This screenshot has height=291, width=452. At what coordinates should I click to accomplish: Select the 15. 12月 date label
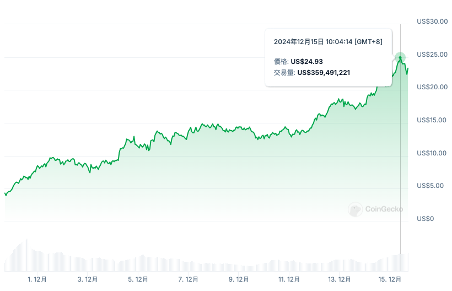point(390,279)
